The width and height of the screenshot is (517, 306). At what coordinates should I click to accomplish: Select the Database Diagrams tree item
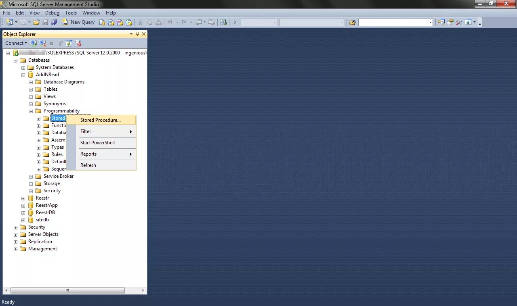pyautogui.click(x=64, y=82)
